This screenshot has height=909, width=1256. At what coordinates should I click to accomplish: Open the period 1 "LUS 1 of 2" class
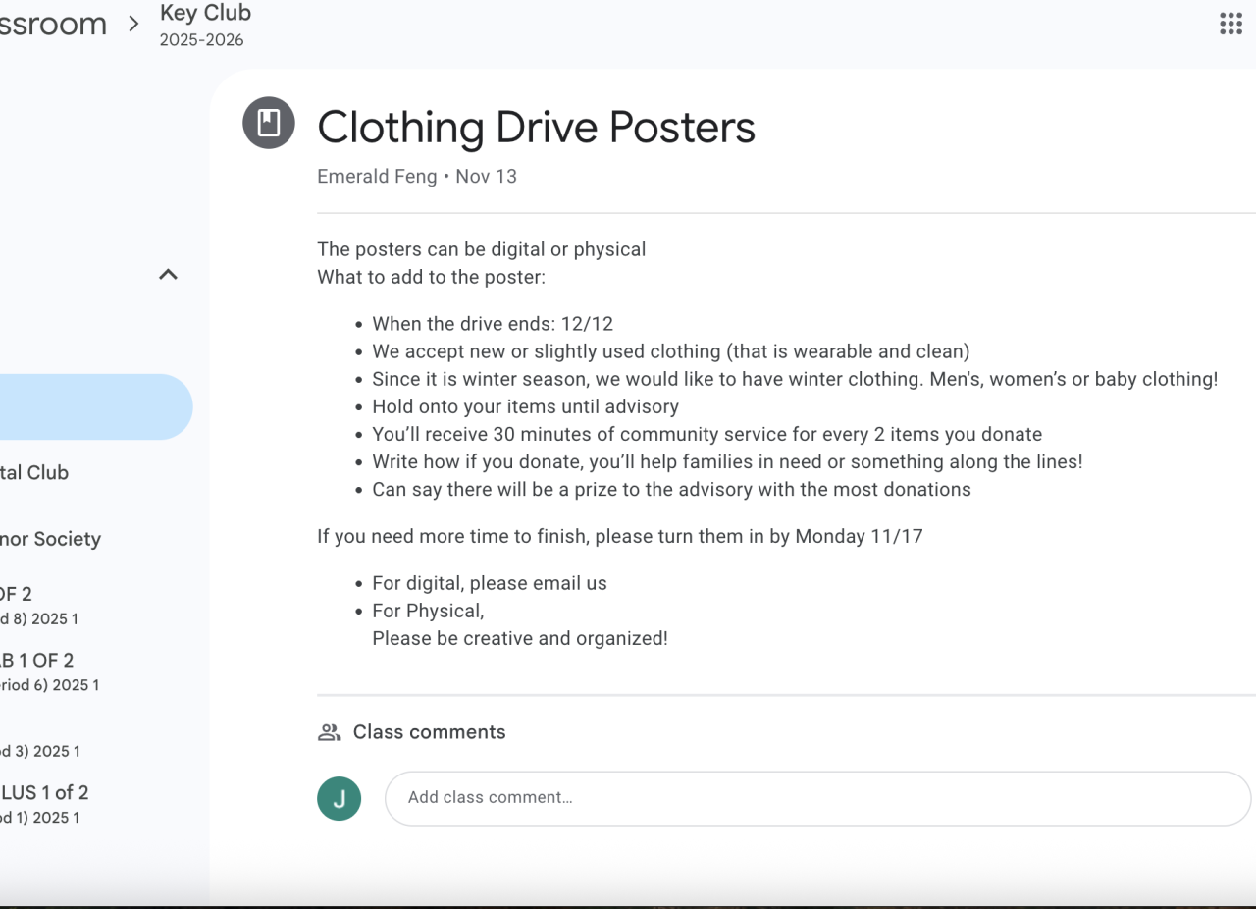pyautogui.click(x=44, y=803)
